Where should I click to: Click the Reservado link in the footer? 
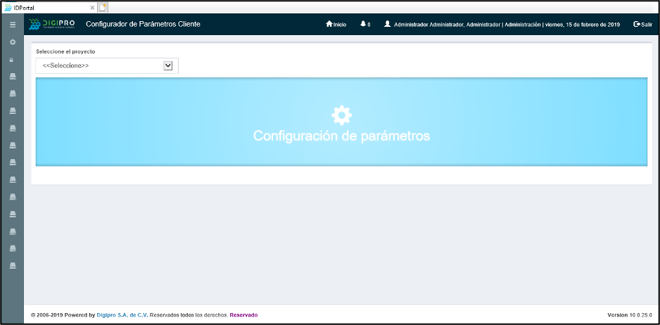[243, 314]
